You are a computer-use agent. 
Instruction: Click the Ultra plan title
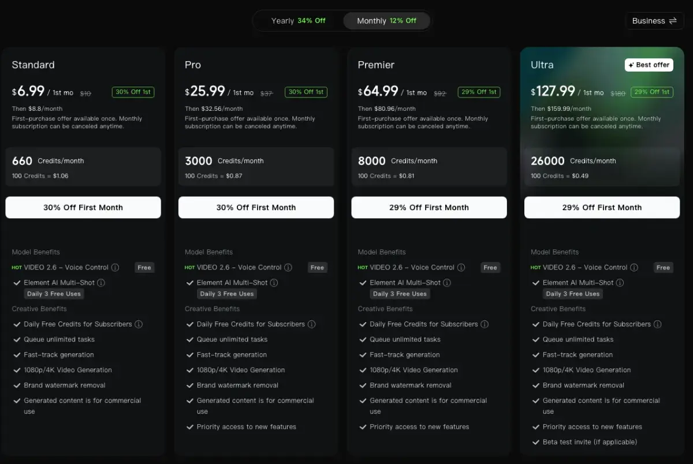point(542,65)
